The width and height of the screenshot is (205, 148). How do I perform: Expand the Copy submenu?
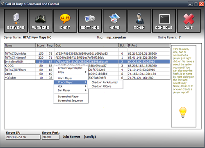click(71, 72)
